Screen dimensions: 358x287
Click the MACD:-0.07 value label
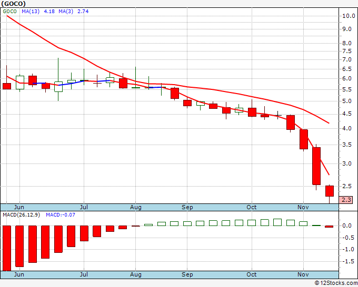click(x=60, y=215)
